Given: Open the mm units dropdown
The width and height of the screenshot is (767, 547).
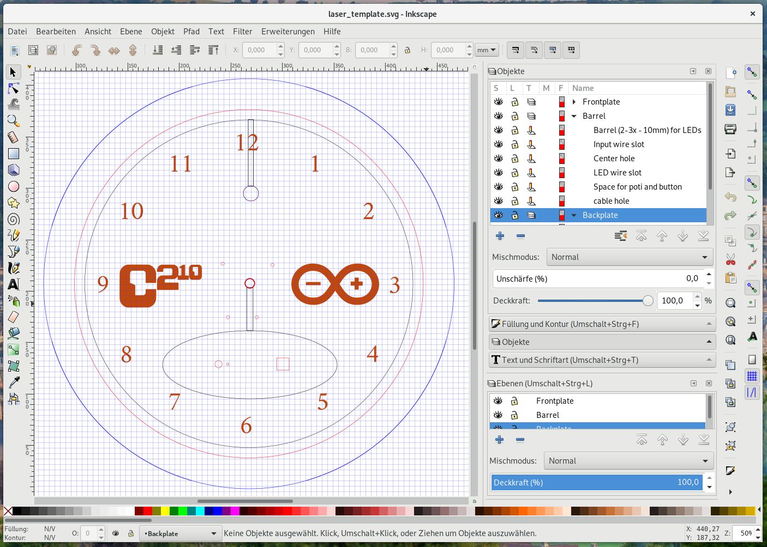Looking at the screenshot, I should click(487, 50).
